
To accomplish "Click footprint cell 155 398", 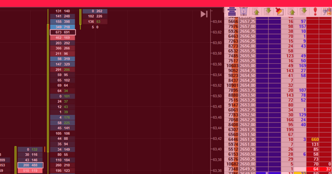I will [x=63, y=22].
